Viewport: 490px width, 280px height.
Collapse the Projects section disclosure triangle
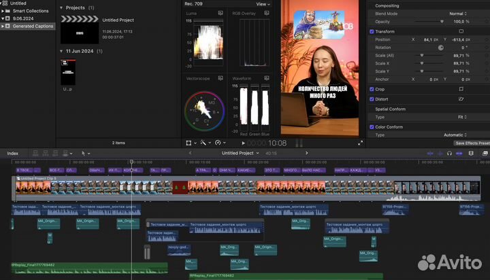[61, 7]
